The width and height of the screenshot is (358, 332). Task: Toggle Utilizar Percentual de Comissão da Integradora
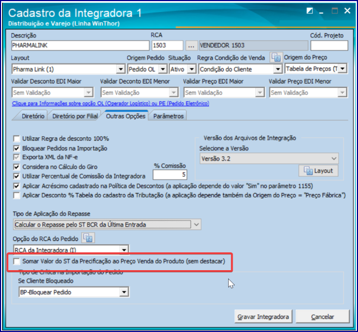pos(16,176)
